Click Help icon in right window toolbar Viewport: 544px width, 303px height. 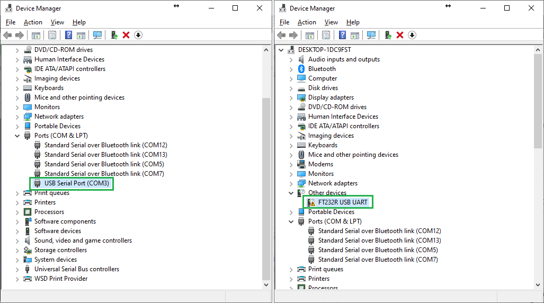point(342,35)
